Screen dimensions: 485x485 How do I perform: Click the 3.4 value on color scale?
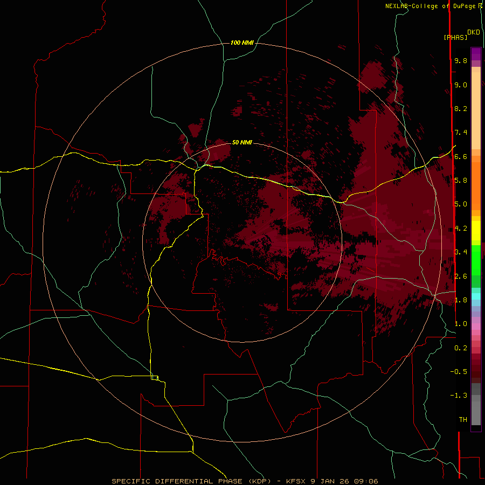point(461,252)
